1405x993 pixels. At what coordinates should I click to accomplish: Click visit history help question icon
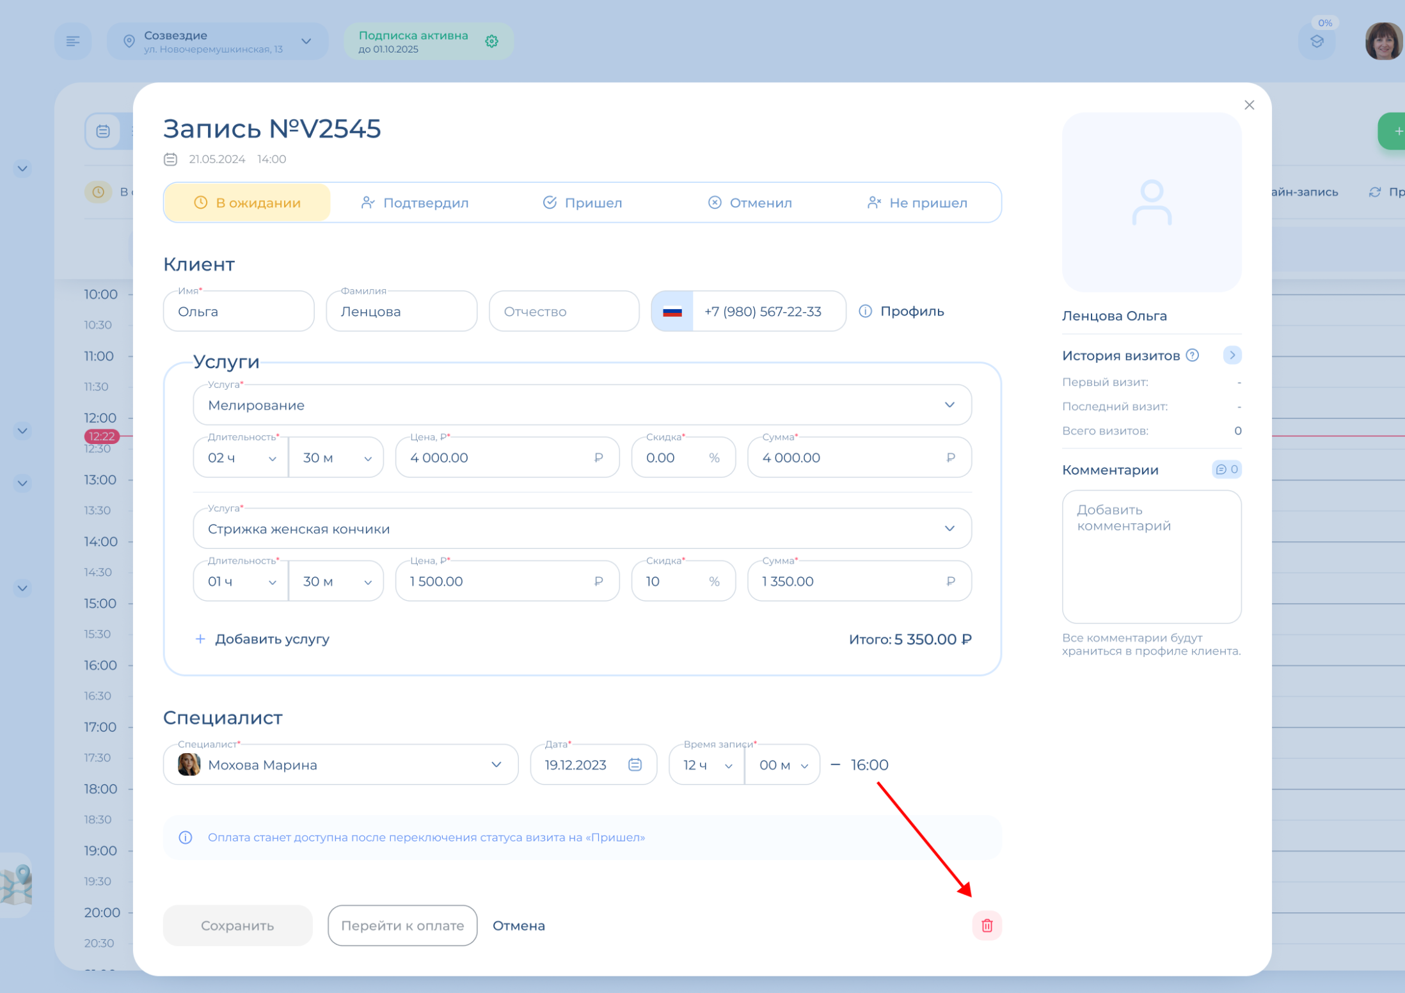(1193, 355)
